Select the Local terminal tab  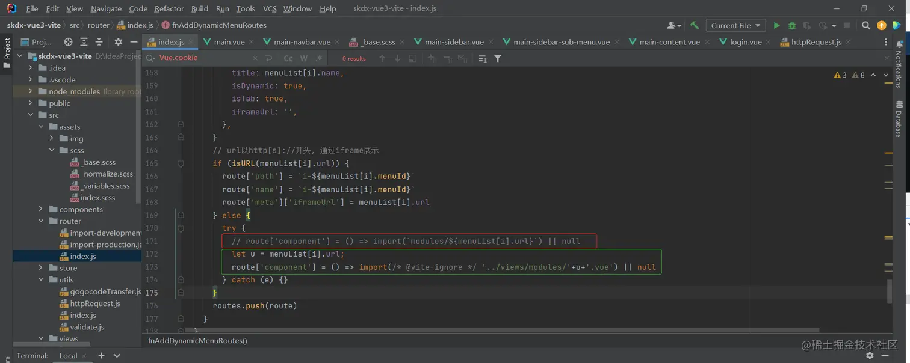point(68,355)
